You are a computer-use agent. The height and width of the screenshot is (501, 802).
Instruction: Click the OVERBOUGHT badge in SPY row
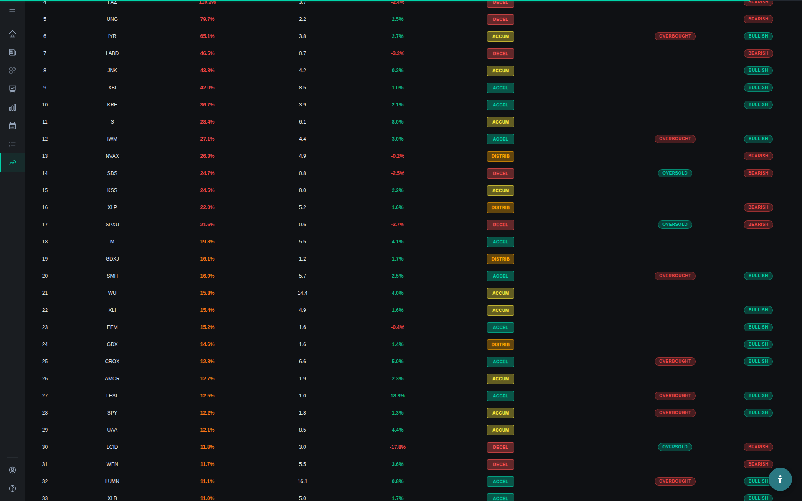675,413
